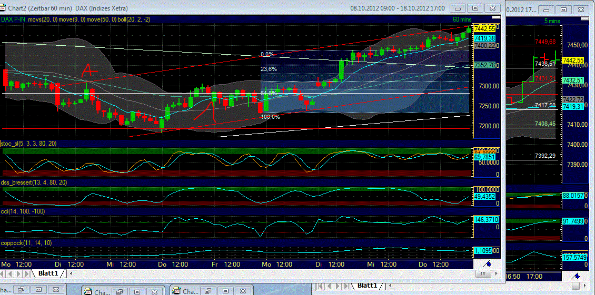595x295 pixels.
Task: Click the coppock(11, 14, 10) label
Action: (26, 242)
